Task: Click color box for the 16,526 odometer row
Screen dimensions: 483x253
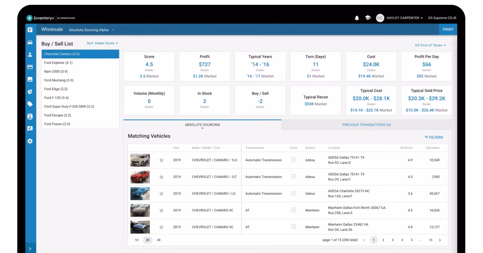Action: (x=293, y=210)
